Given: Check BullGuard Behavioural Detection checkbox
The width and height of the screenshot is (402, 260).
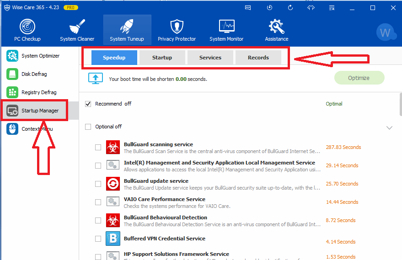Looking at the screenshot, I should pos(98,220).
